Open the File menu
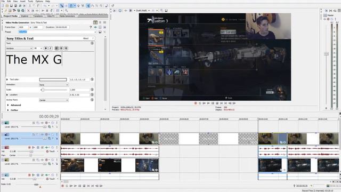341x192 pixels. tap(3, 1)
